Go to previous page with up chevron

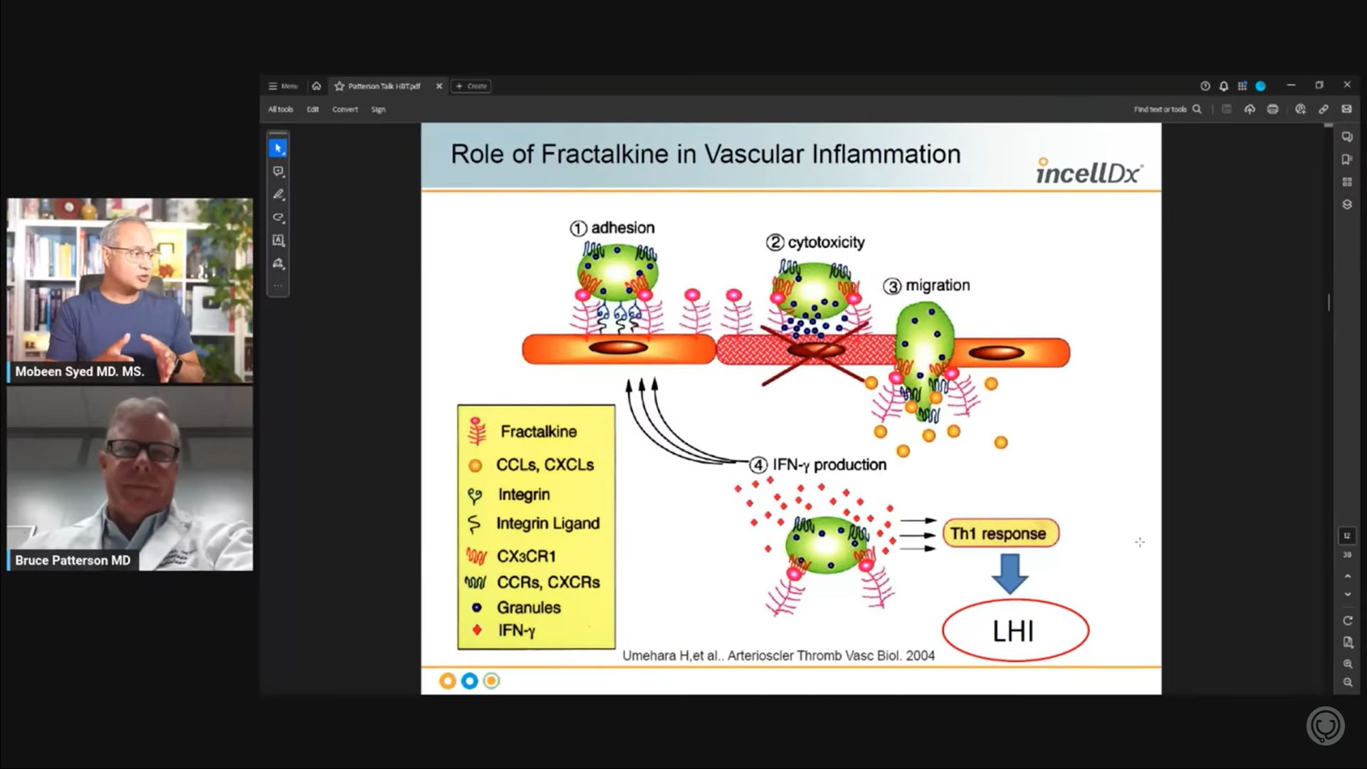[x=1348, y=576]
